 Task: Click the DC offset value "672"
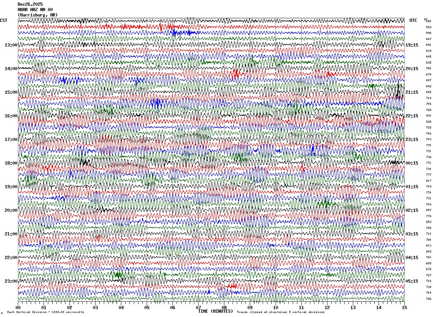(428, 269)
